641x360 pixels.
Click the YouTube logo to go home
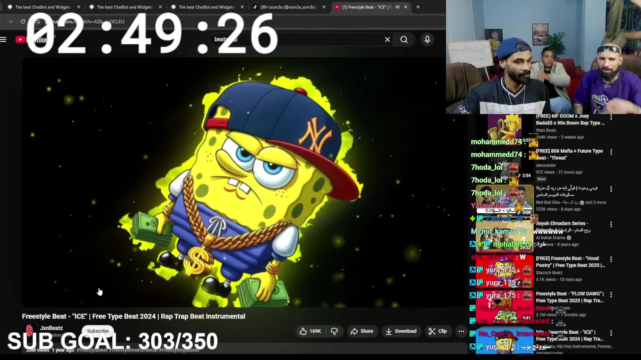coord(31,39)
